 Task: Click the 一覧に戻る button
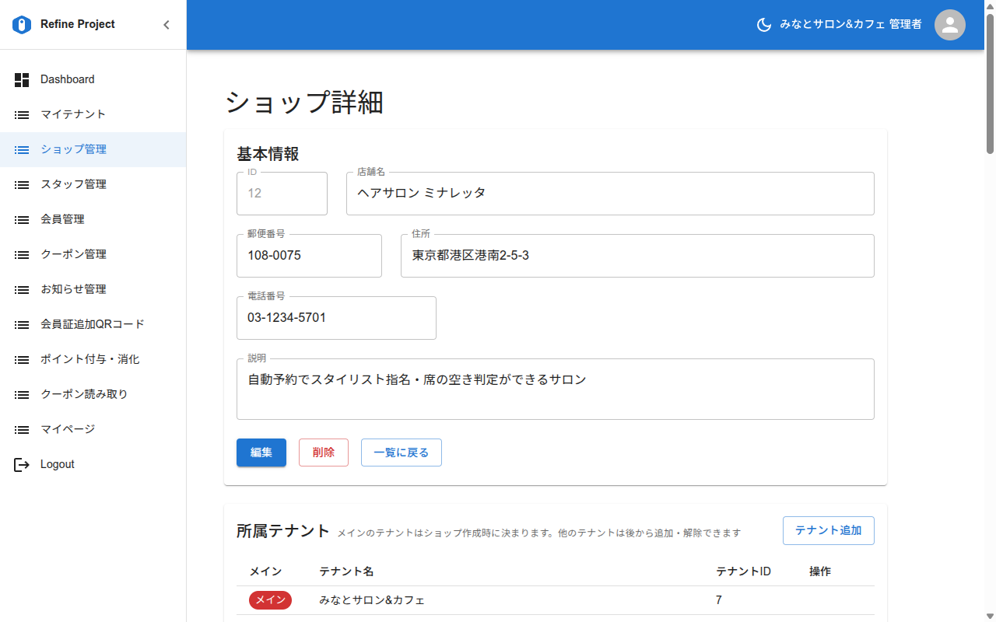click(402, 453)
